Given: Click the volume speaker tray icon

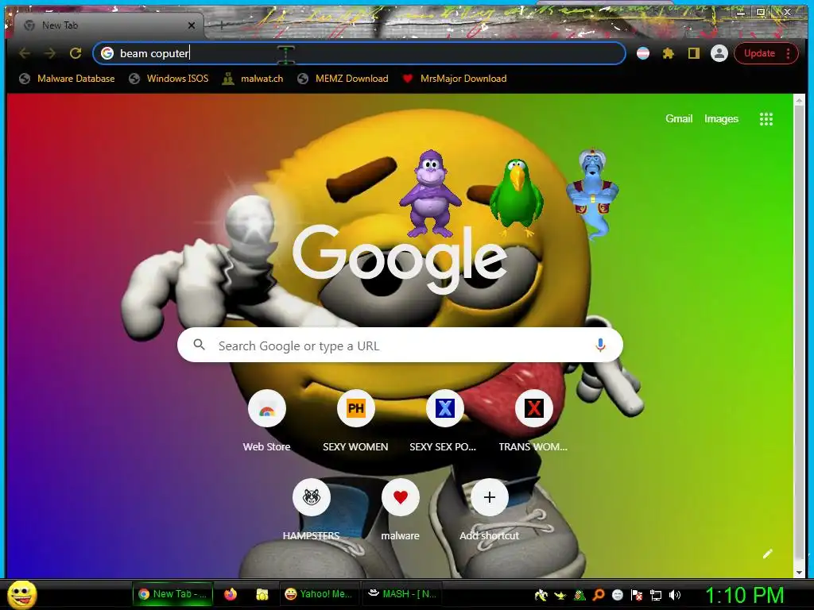Looking at the screenshot, I should (675, 595).
